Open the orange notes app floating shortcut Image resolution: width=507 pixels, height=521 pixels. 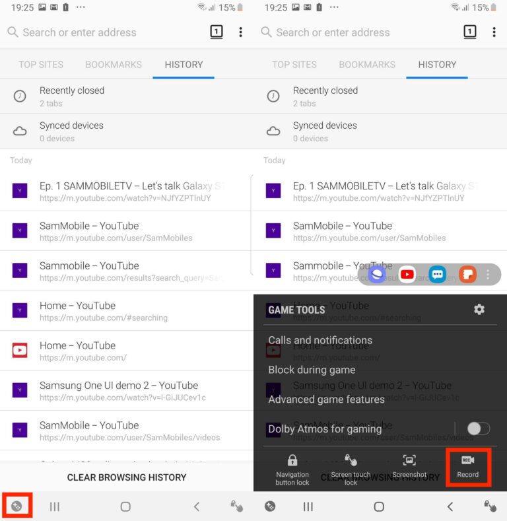[x=467, y=274]
